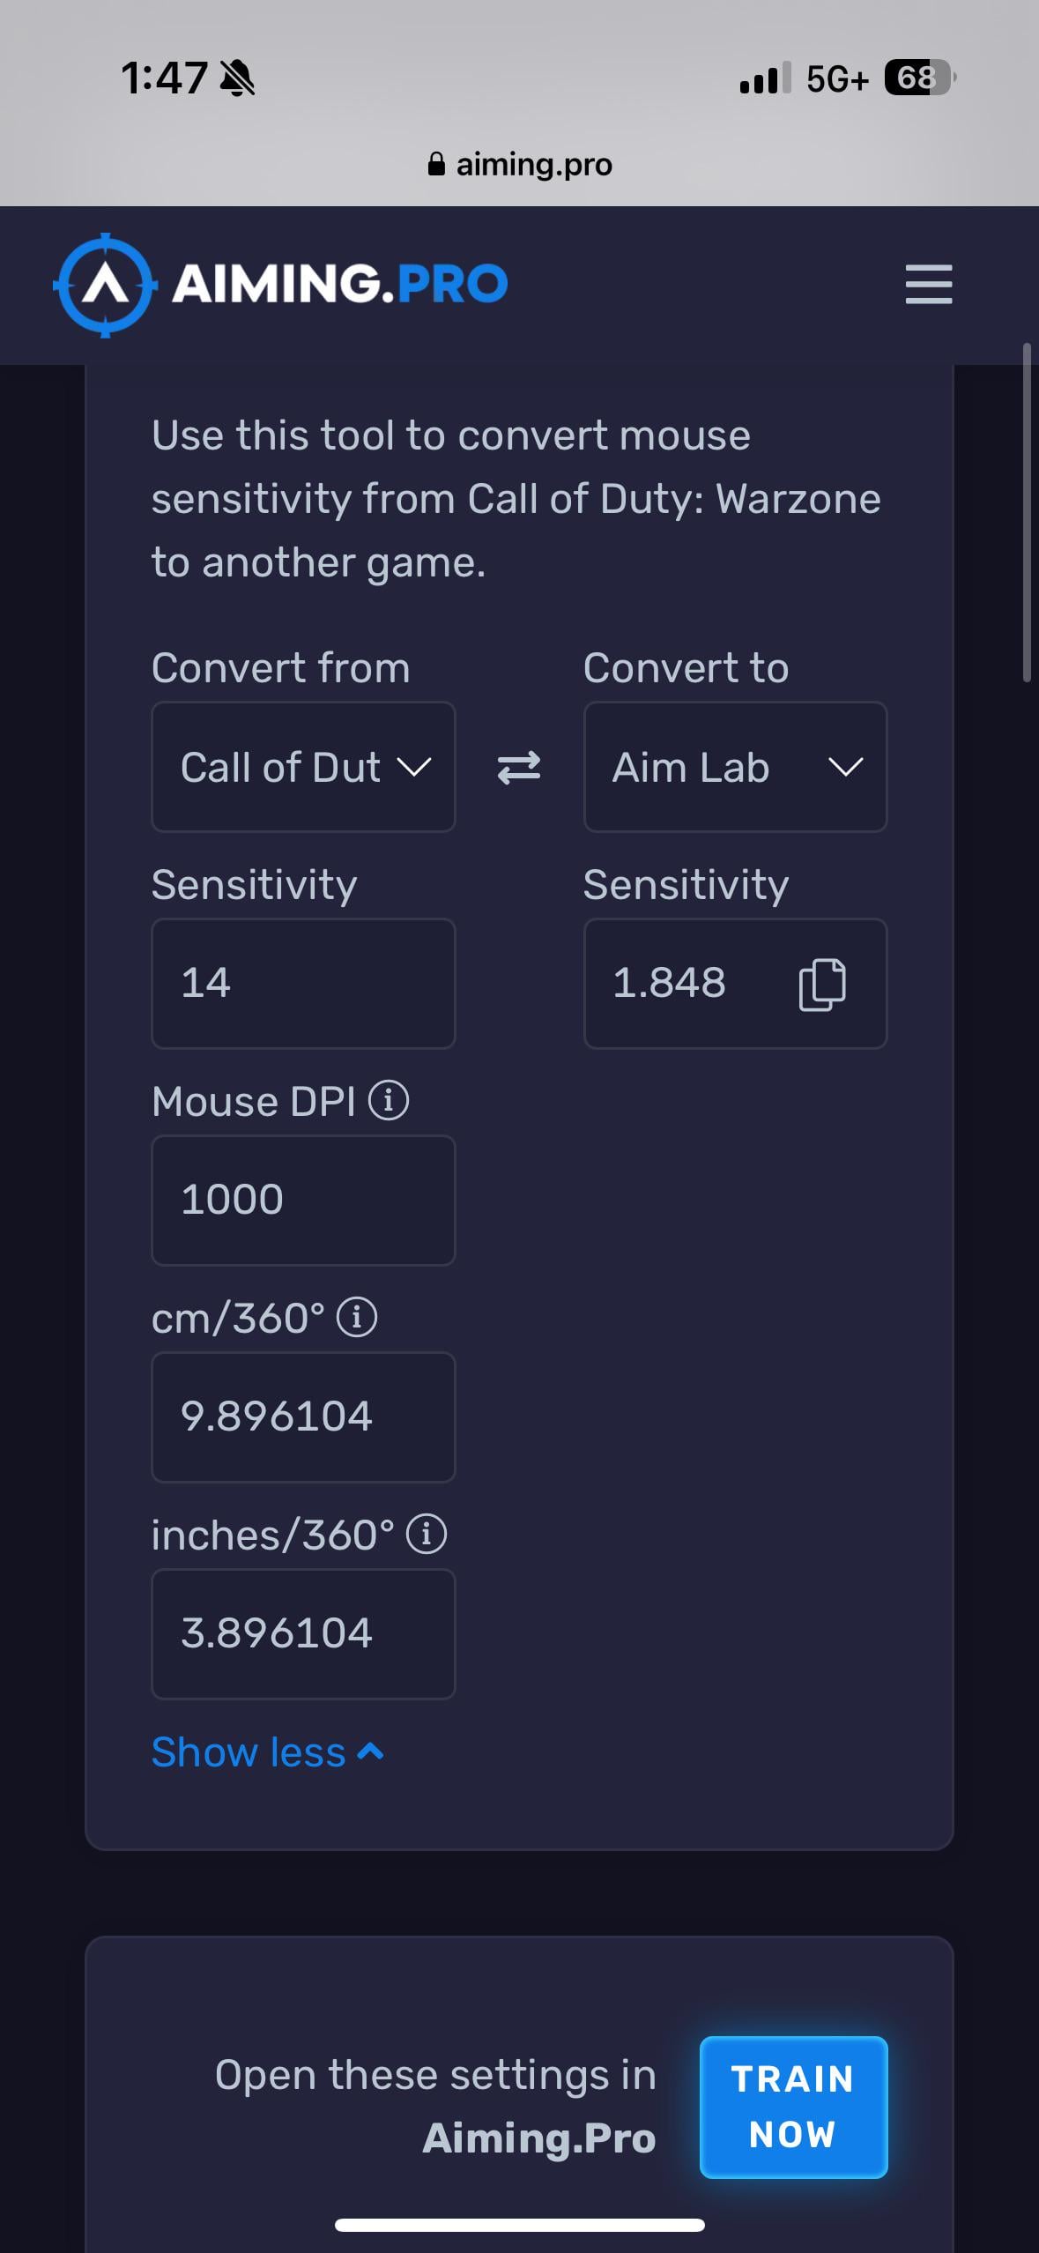Show cm/360° info tooltip
This screenshot has height=2253, width=1039.
(357, 1318)
